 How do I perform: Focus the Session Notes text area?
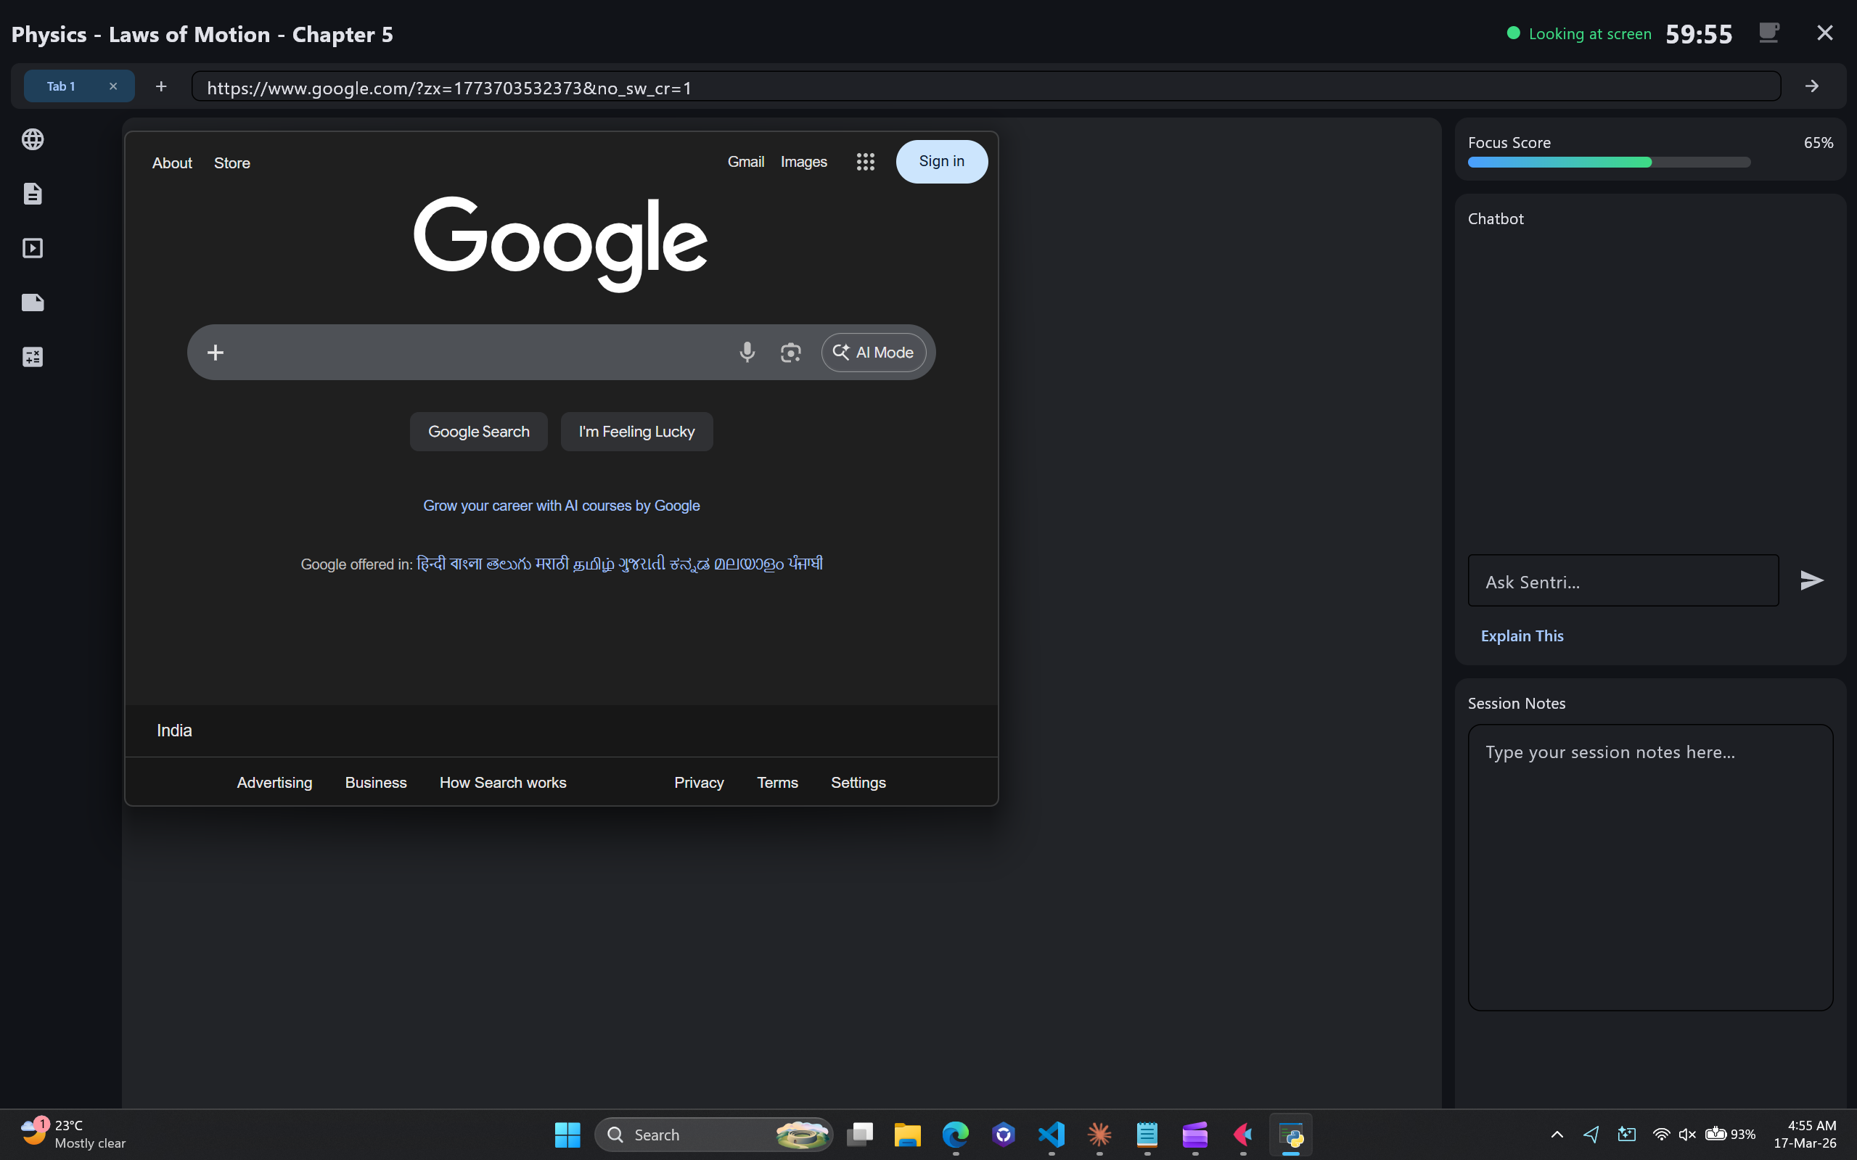[1649, 867]
